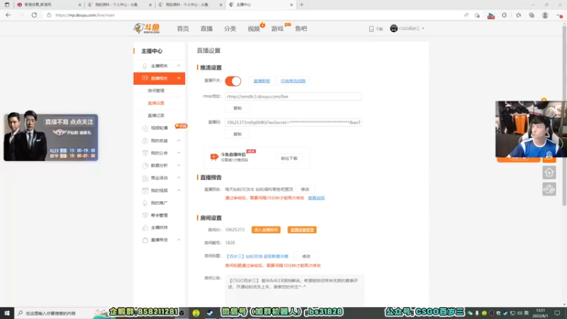This screenshot has width=567, height=319.
Task: Click the browser favorites star icon
Action: 519,15
